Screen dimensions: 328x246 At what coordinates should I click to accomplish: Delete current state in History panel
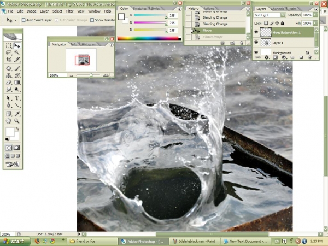pyautogui.click(x=242, y=43)
